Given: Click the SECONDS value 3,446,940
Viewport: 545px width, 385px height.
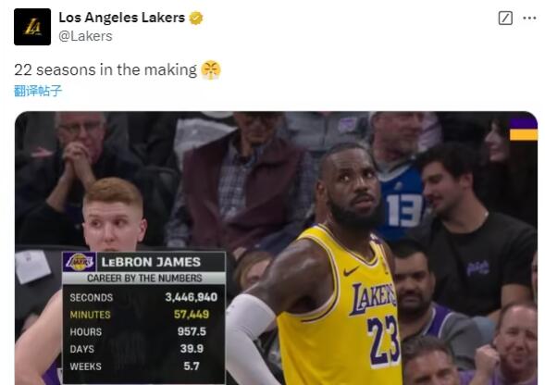Looking at the screenshot, I should (192, 297).
